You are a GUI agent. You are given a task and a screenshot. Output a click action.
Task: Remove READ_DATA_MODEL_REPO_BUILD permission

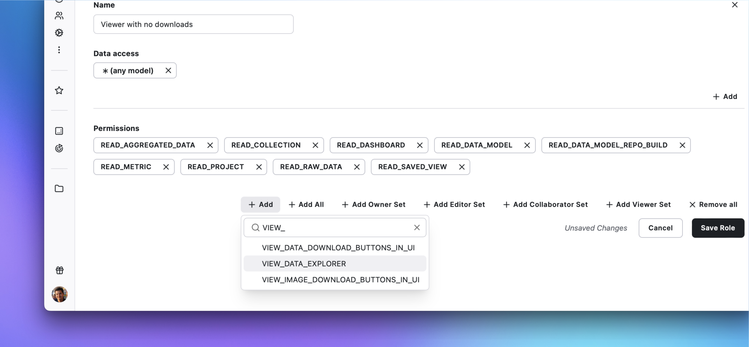pyautogui.click(x=682, y=145)
